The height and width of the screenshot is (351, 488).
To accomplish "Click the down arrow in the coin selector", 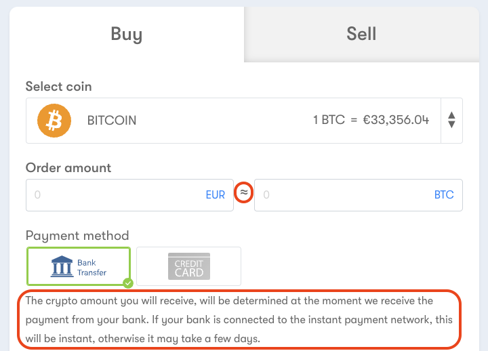I will tap(451, 125).
